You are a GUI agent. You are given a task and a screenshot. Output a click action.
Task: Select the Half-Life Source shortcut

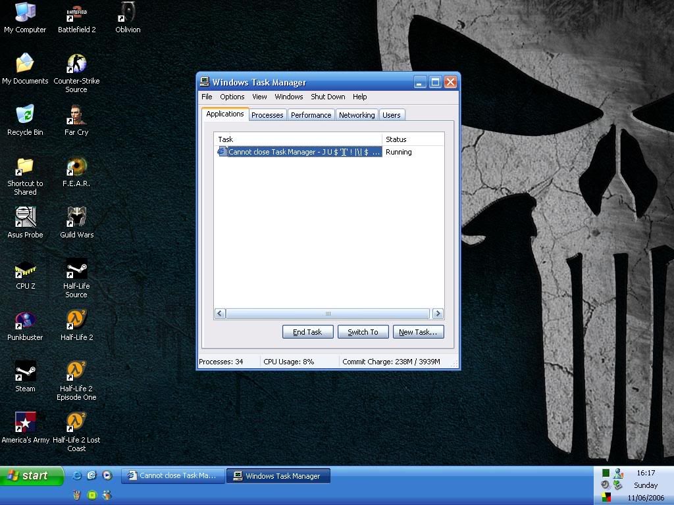coord(76,278)
